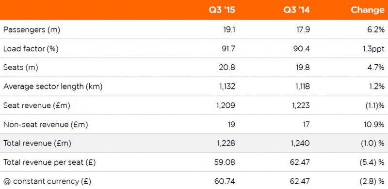
Task: Select the (2.8) % change value
Action: [x=372, y=182]
